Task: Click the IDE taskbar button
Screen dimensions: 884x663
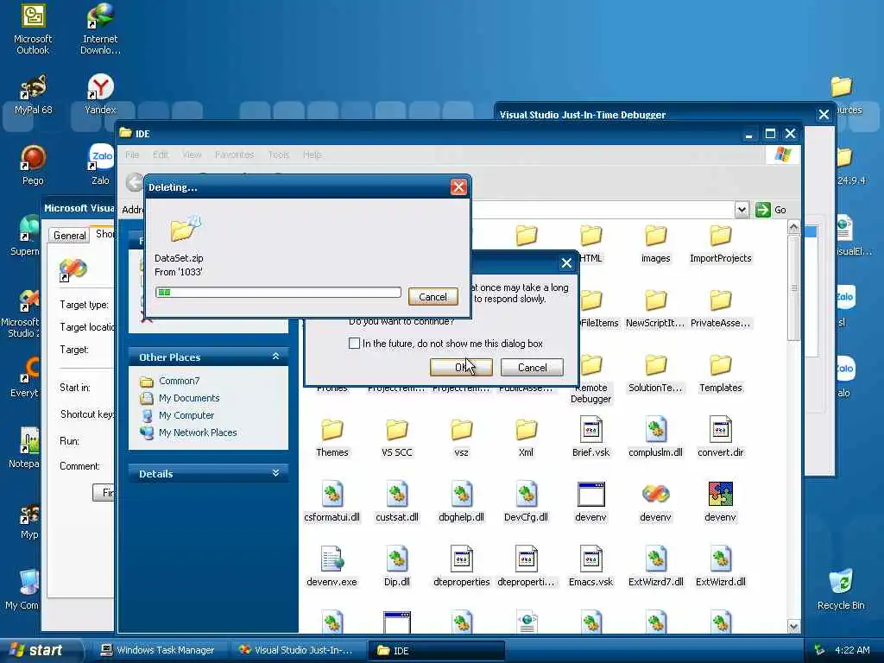Action: pos(435,650)
